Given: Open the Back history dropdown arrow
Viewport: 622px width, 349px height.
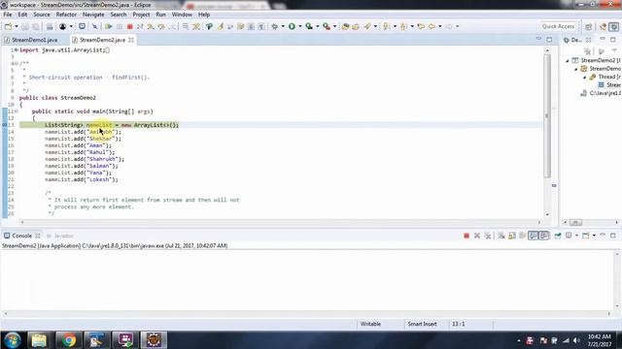Looking at the screenshot, I should (x=440, y=26).
